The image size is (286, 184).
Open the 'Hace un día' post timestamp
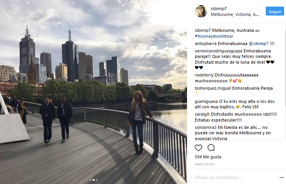(x=205, y=164)
